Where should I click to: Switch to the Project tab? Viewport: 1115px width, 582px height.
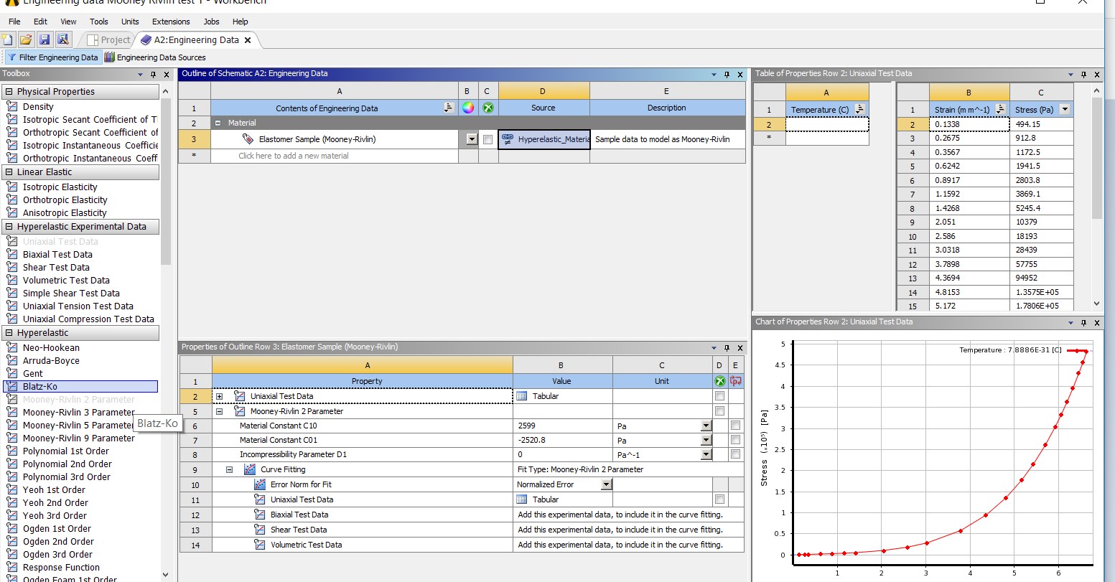pos(109,40)
